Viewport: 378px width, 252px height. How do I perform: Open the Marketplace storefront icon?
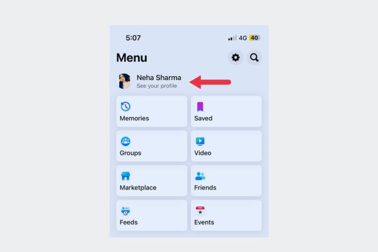coord(125,176)
